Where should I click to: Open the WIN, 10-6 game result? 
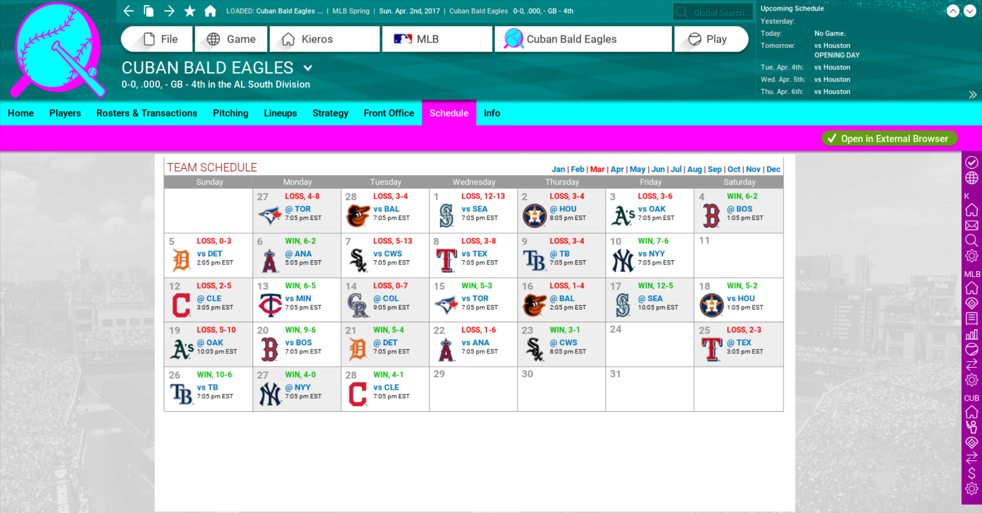[214, 375]
